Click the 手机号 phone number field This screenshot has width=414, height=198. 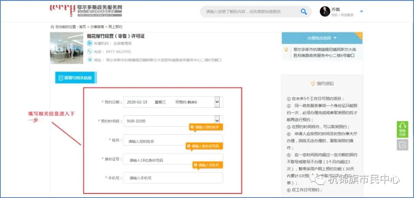tap(172, 178)
